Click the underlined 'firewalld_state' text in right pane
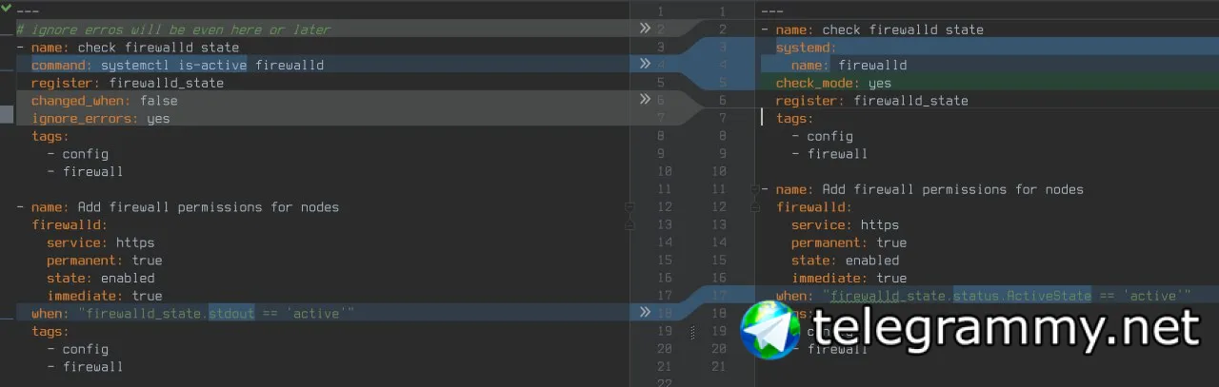The width and height of the screenshot is (1219, 387). point(887,296)
